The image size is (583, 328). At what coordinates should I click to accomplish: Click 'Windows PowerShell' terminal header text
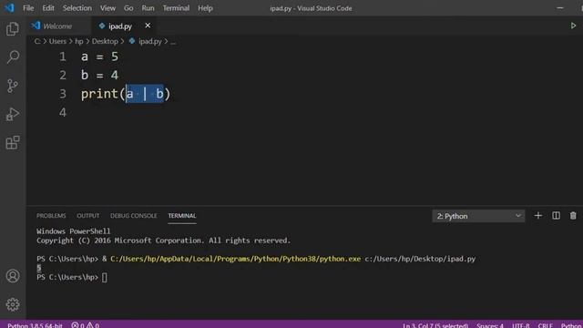[73, 231]
